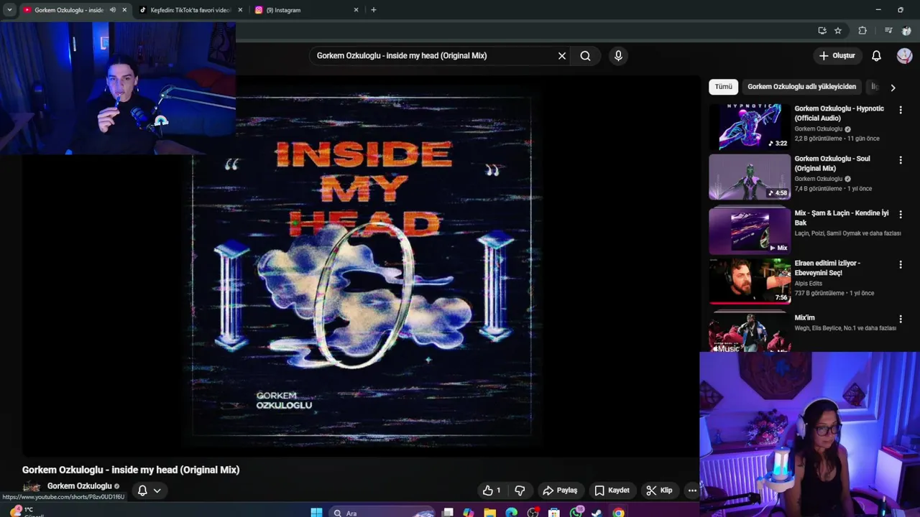920x517 pixels.
Task: Open options menu for Hypnotic video
Action: tap(901, 111)
